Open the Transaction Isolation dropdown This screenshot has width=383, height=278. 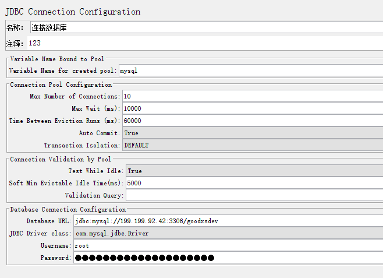pyautogui.click(x=250, y=145)
